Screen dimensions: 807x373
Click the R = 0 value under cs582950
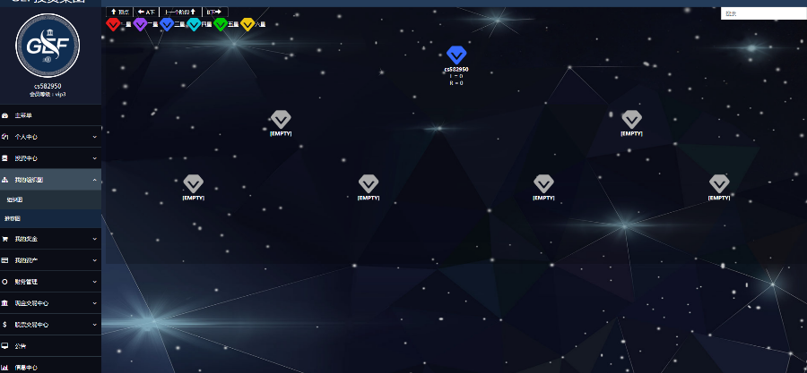(x=456, y=82)
